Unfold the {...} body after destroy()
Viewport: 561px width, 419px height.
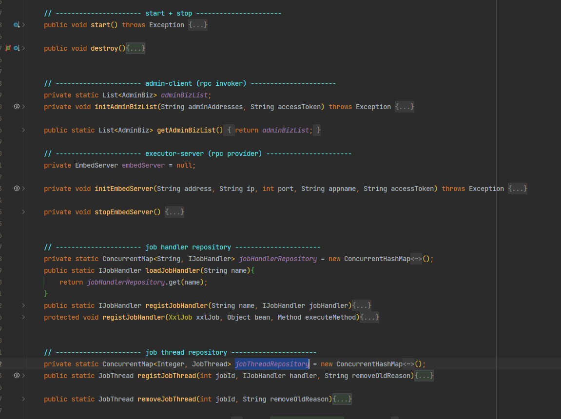[135, 48]
